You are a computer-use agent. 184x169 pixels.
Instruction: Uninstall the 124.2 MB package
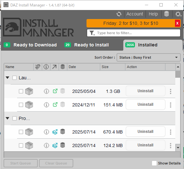pos(146,145)
